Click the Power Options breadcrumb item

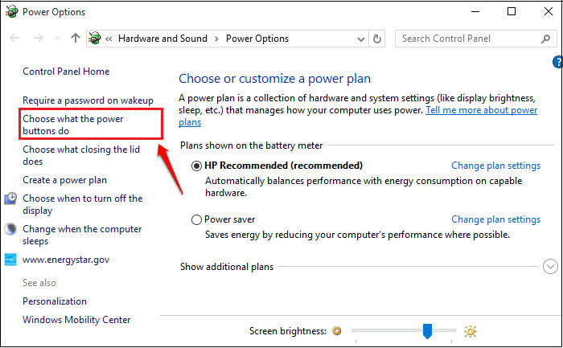tap(257, 38)
